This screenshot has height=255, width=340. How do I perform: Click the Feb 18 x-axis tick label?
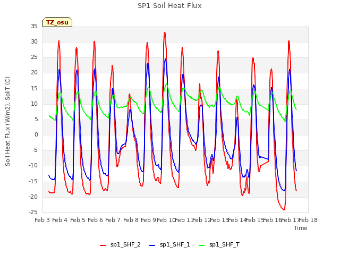(308, 220)
